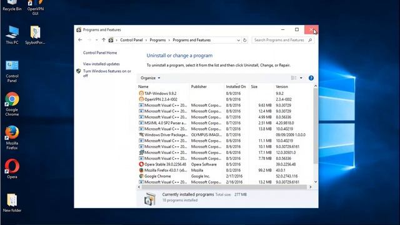The width and height of the screenshot is (400, 225).
Task: Click chevron after Control Panel breadcrumb
Action: tap(146, 40)
